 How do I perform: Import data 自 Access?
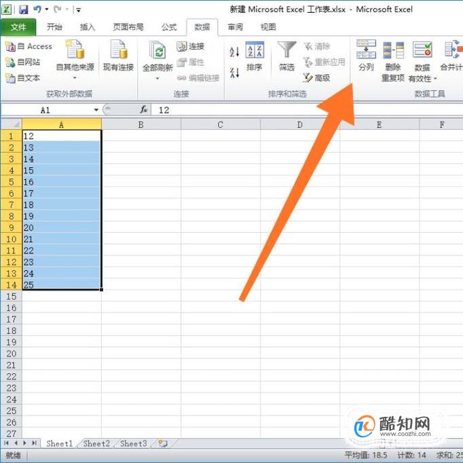29,46
